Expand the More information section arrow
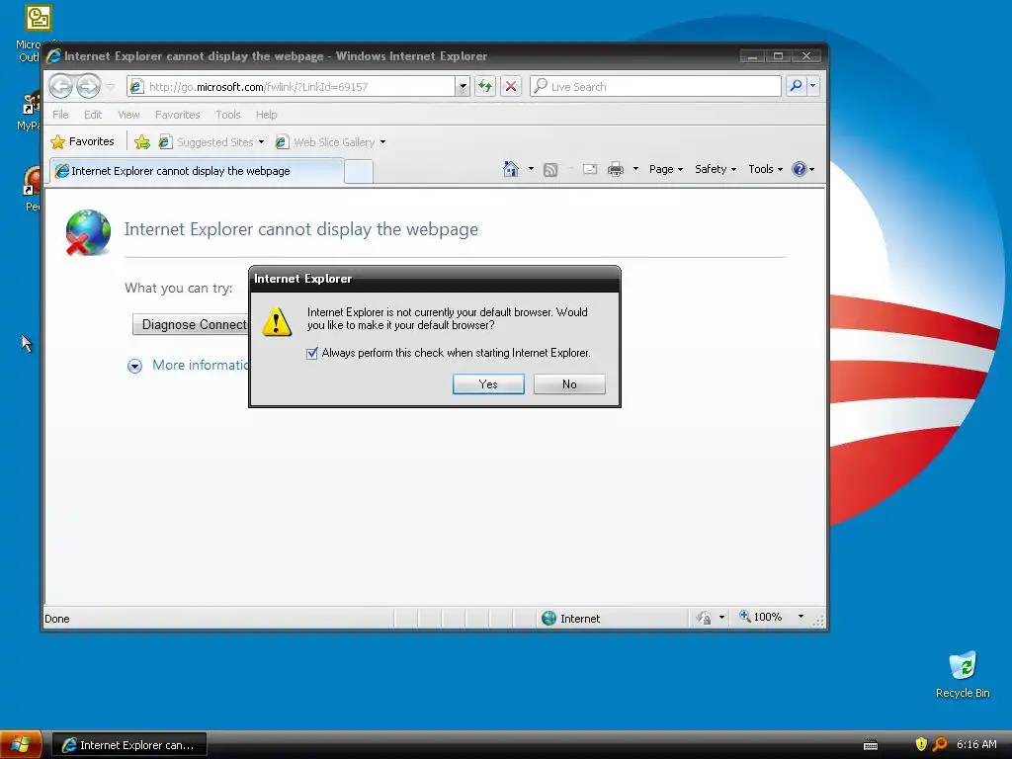 tap(134, 366)
